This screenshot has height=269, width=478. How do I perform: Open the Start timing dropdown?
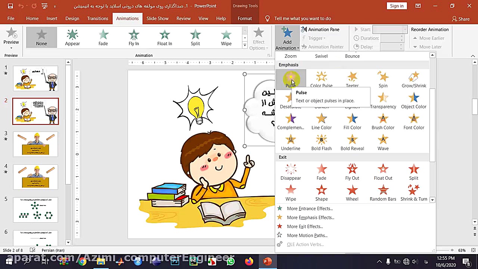[x=405, y=30]
